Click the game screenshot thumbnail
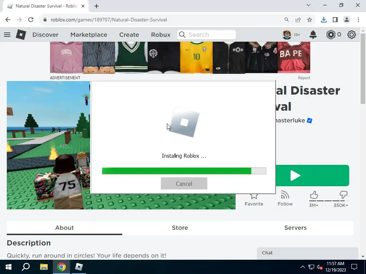The image size is (366, 274). (x=48, y=145)
